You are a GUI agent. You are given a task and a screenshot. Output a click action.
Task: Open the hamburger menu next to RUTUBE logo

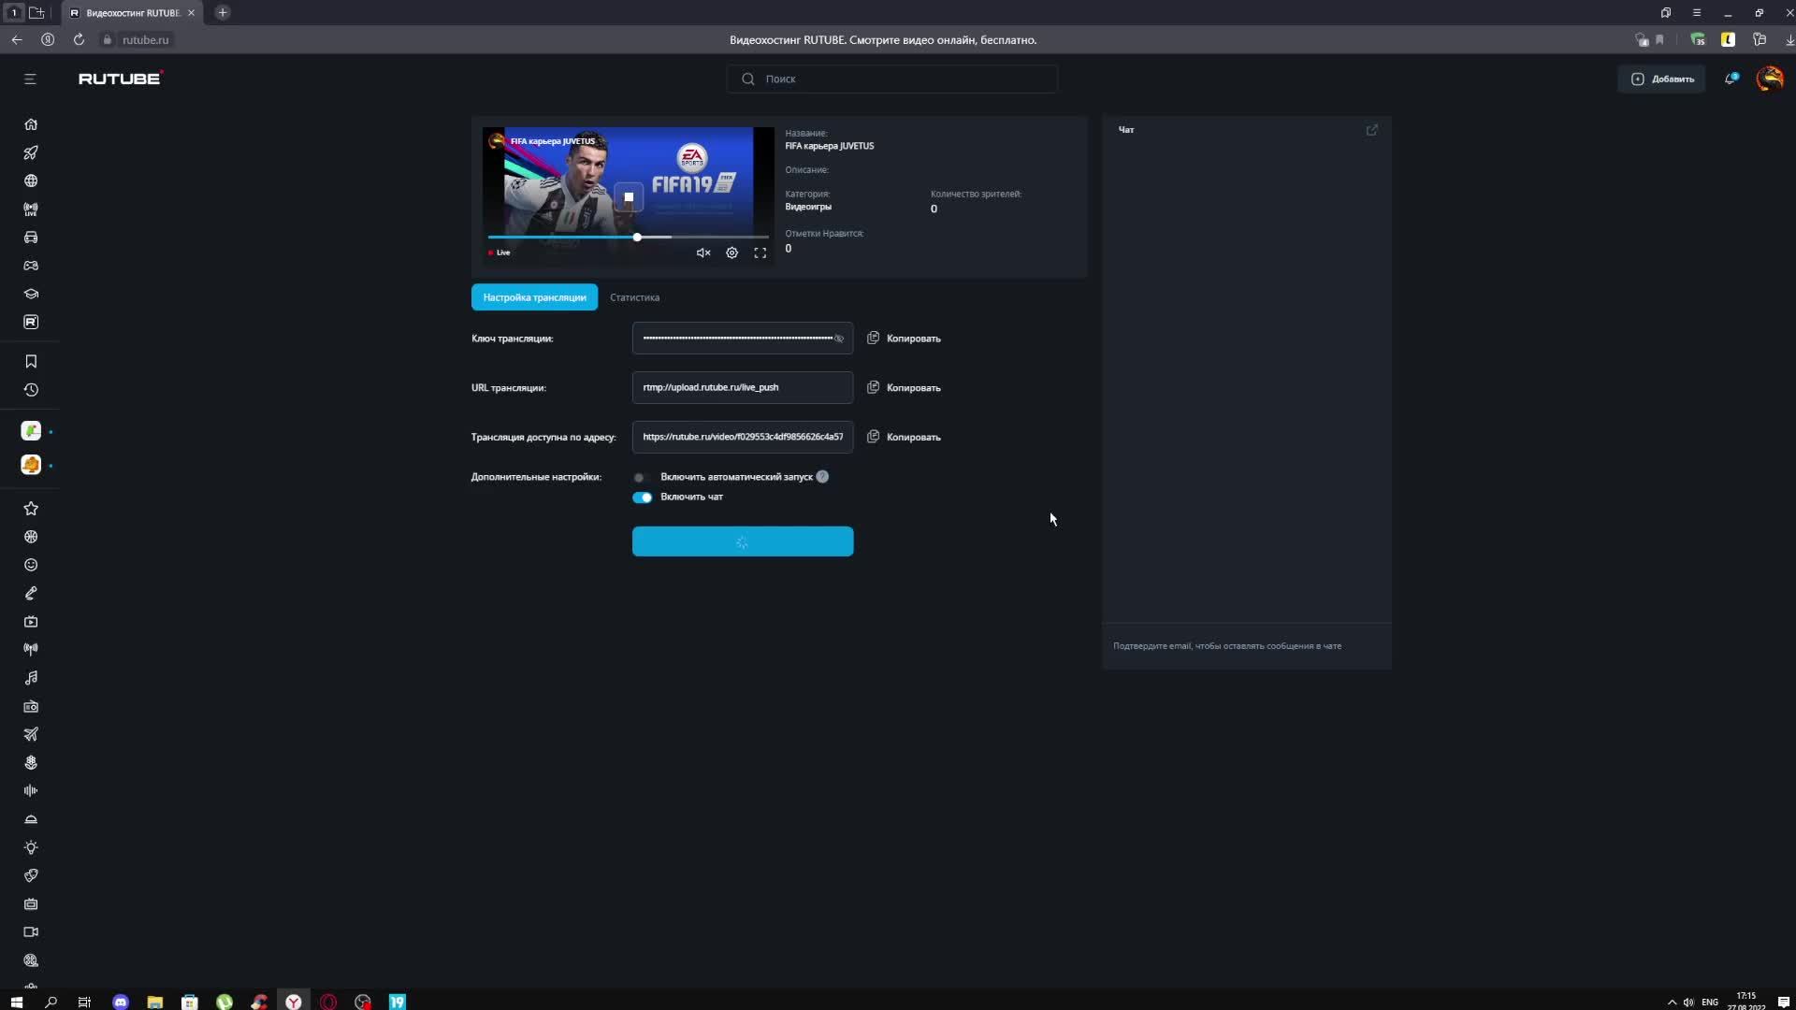pyautogui.click(x=30, y=79)
